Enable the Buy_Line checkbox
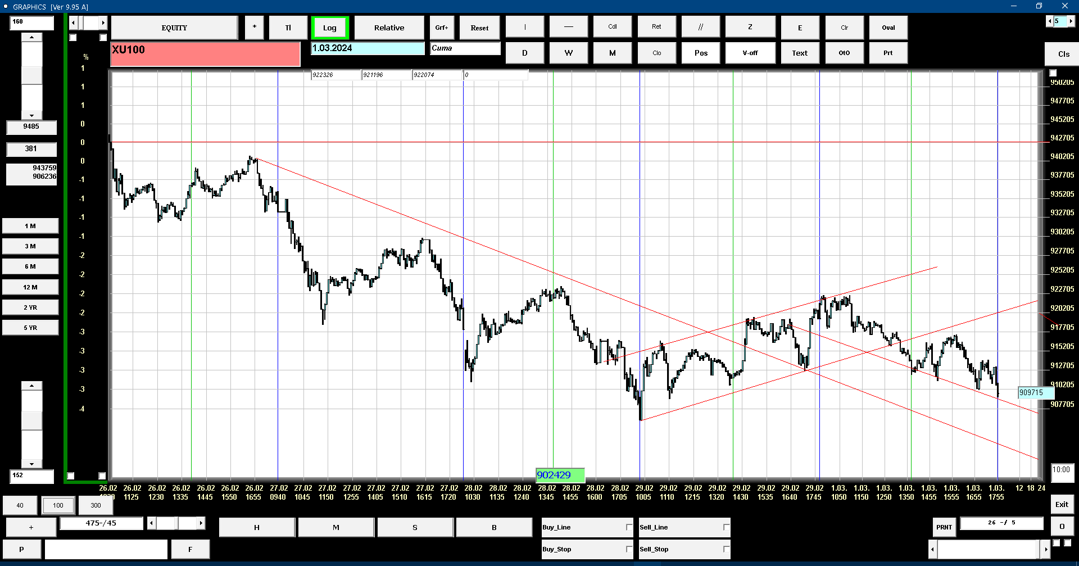Screen dimensions: 1079x566 (x=629, y=527)
